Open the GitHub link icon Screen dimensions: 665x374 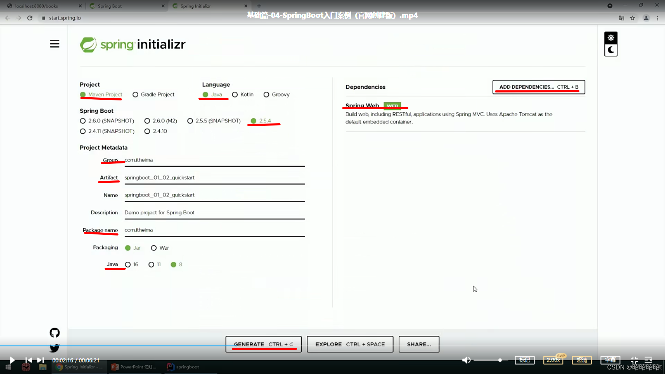click(55, 333)
